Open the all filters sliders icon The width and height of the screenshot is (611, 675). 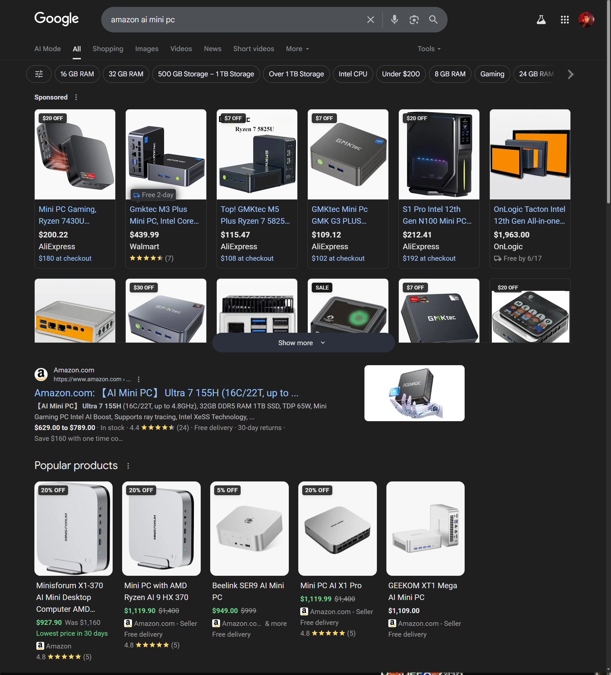(x=39, y=74)
